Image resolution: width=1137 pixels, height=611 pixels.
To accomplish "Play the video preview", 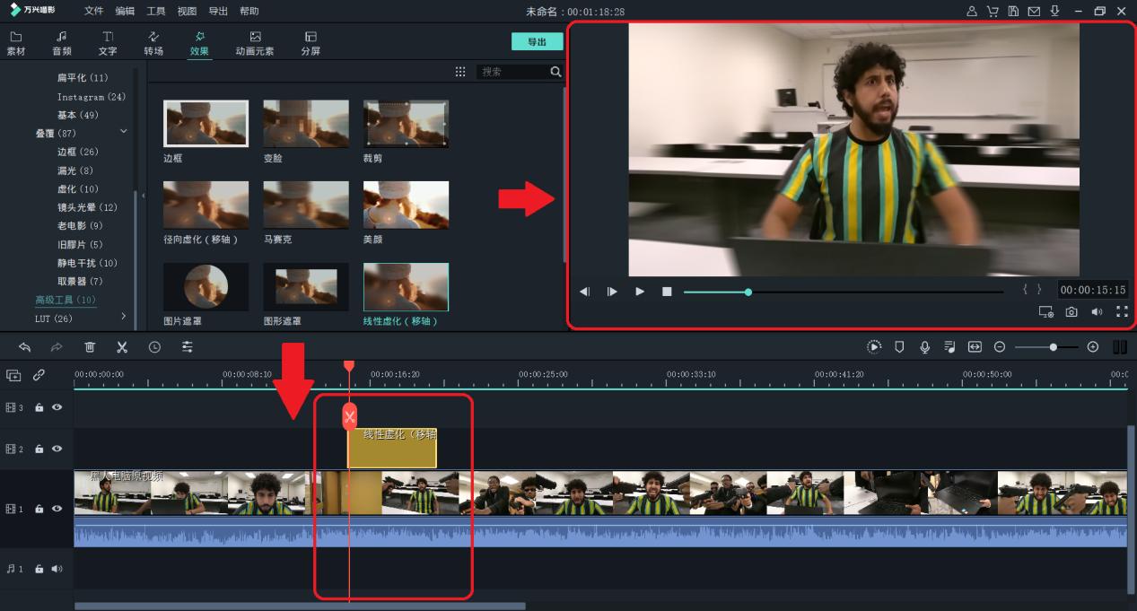I will coord(640,292).
